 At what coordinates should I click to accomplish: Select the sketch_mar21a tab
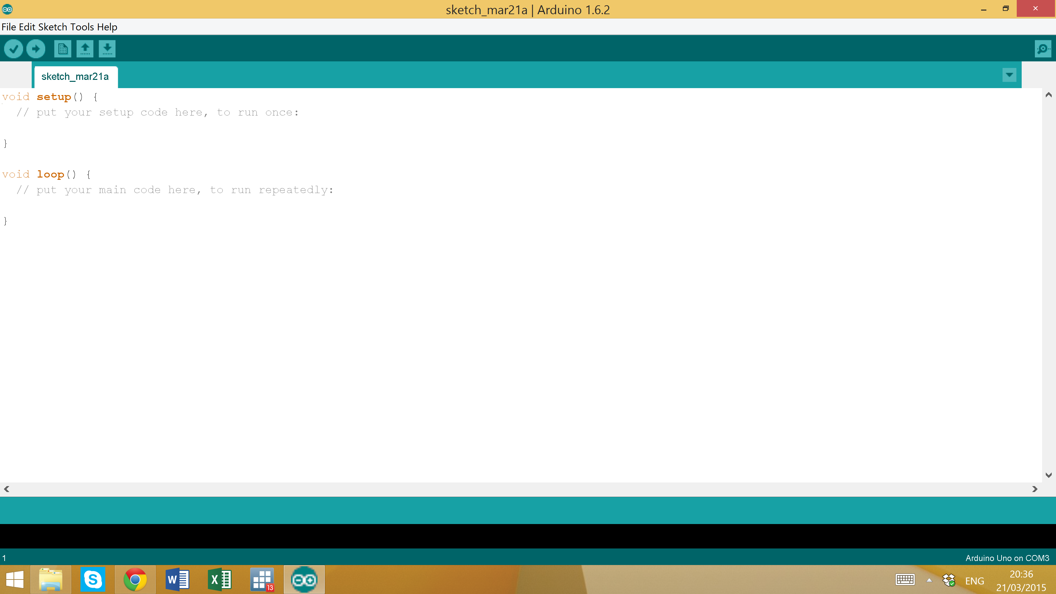[76, 77]
